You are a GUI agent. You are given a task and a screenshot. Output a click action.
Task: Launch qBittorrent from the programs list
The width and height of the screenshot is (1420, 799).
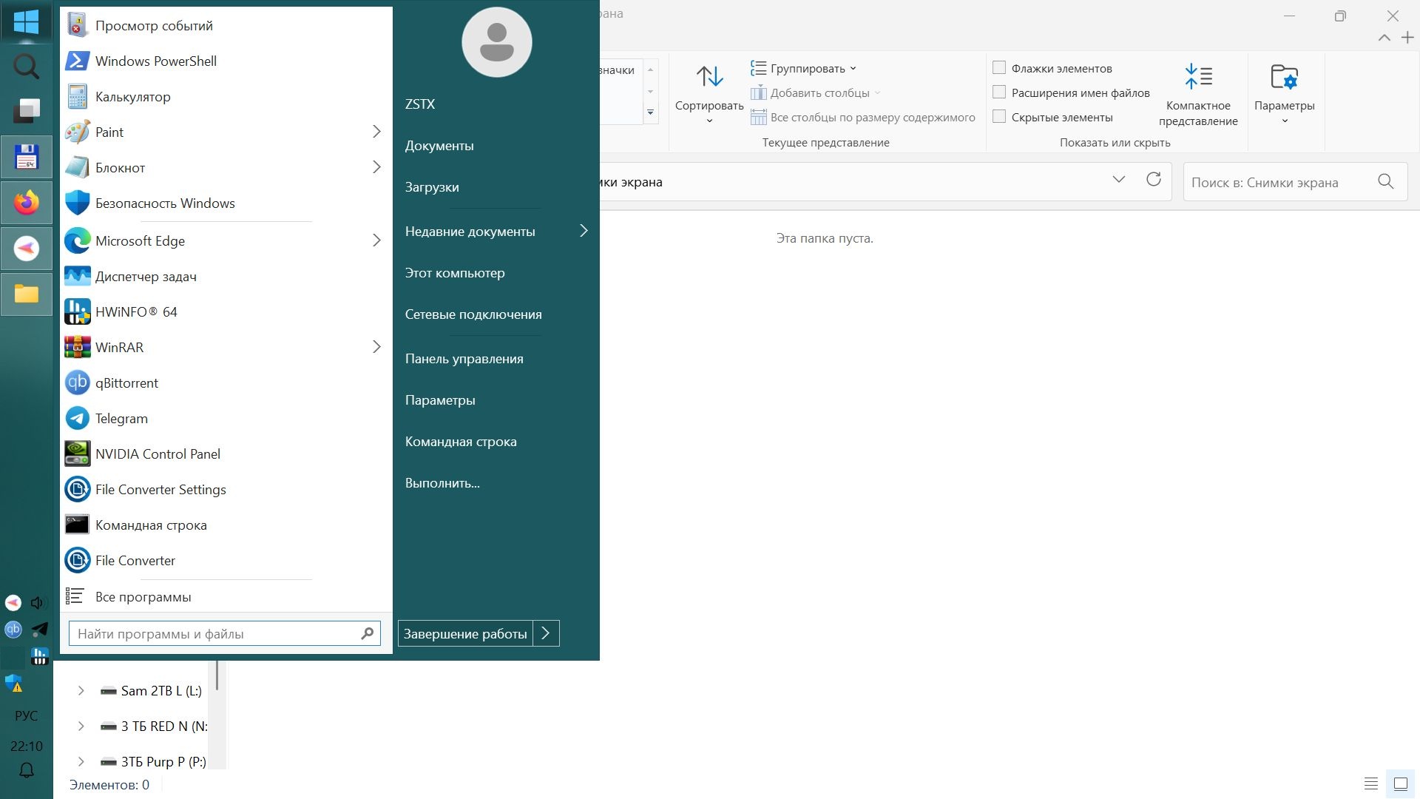[x=126, y=383]
